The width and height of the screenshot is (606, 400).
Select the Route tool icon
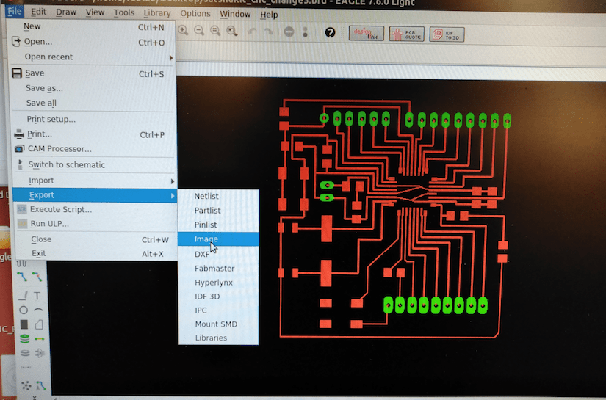pyautogui.click(x=22, y=277)
